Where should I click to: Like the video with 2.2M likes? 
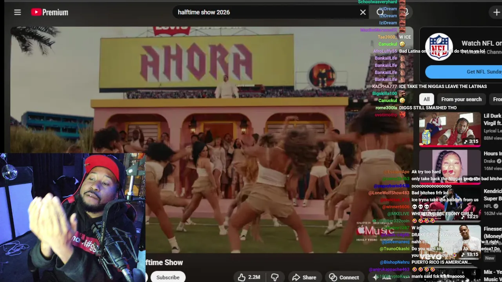(249, 277)
